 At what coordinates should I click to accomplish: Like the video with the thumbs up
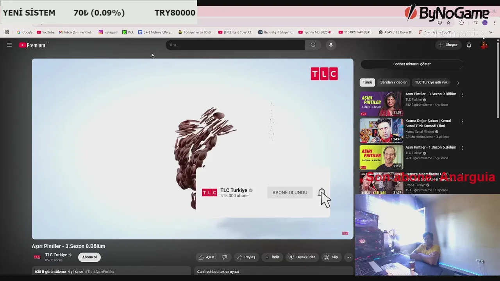point(206,257)
